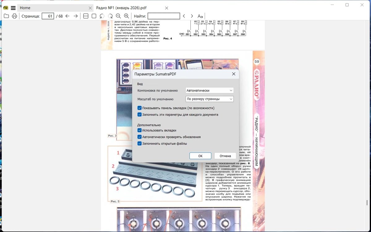Click the page number input field

[48, 16]
